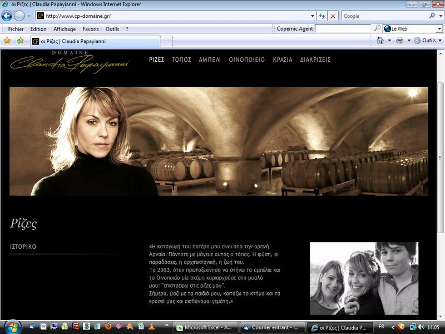This screenshot has height=334, width=445.
Task: Stop page loading with the red X
Action: tap(333, 16)
